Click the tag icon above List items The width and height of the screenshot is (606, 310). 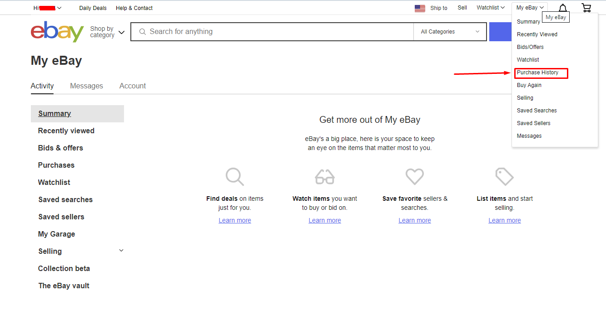(x=504, y=177)
